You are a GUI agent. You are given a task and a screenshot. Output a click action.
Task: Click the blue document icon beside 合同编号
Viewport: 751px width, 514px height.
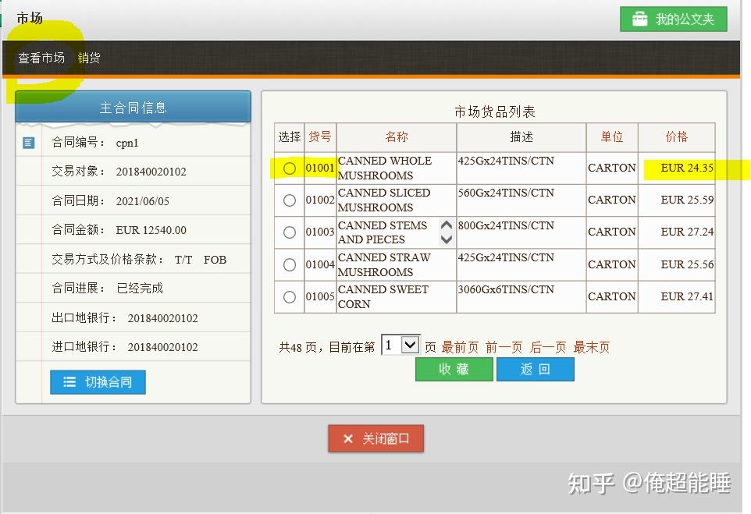click(x=29, y=143)
